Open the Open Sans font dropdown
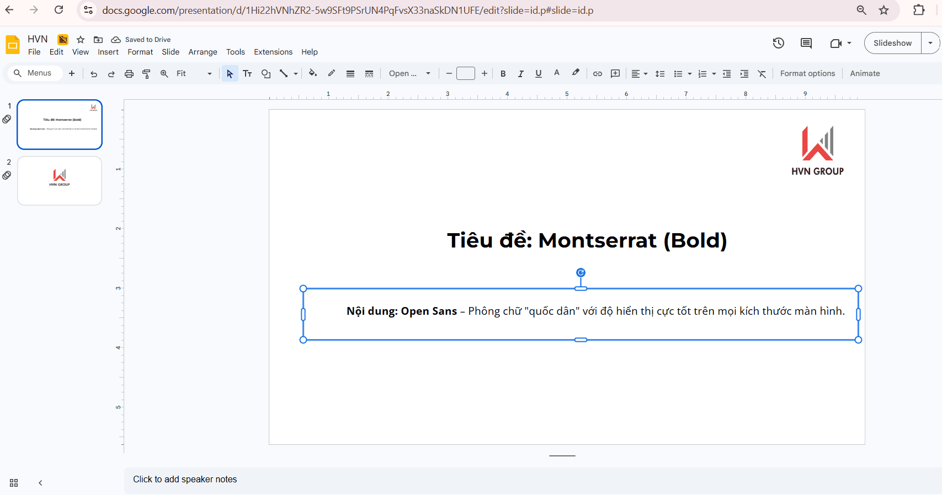942x495 pixels. click(409, 73)
